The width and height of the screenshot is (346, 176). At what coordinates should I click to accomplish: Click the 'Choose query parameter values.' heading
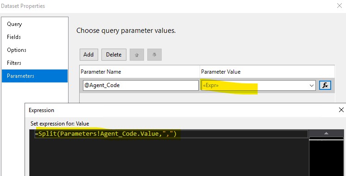[126, 31]
